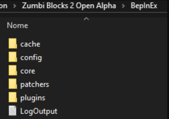Expand breadcrumb chevron before Zumbi Blocks 2
169x119 pixels.
pos(15,6)
